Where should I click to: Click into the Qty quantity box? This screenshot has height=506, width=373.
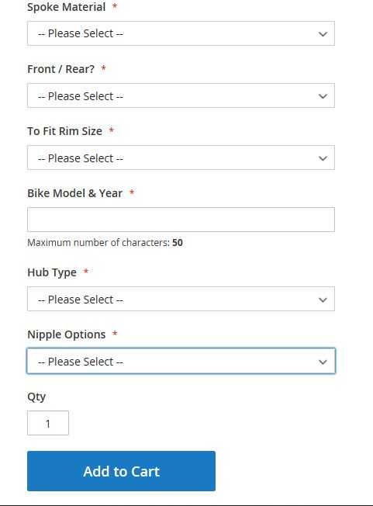pos(48,423)
